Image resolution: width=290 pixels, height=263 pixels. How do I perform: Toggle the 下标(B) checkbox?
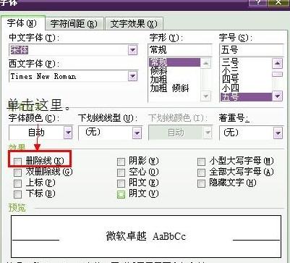(x=17, y=194)
